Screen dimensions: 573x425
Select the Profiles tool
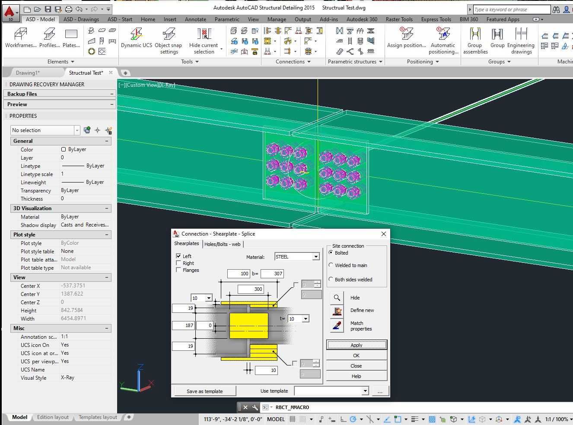[49, 38]
